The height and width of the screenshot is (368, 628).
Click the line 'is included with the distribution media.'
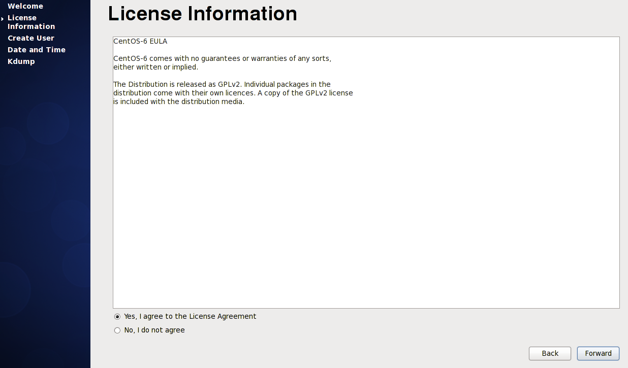(x=179, y=102)
